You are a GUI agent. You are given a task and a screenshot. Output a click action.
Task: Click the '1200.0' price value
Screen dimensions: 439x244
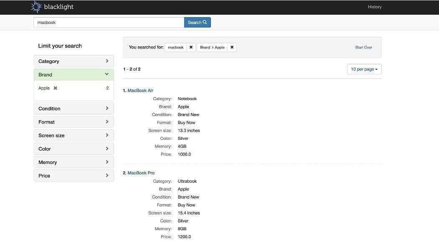click(184, 237)
